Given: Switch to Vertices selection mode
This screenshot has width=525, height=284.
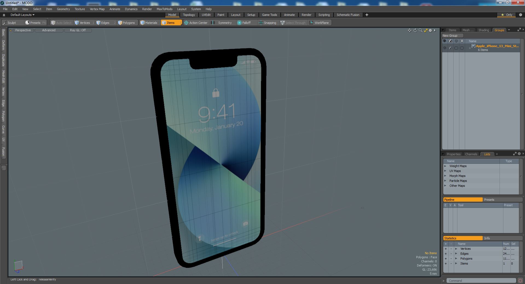Looking at the screenshot, I should tap(84, 23).
